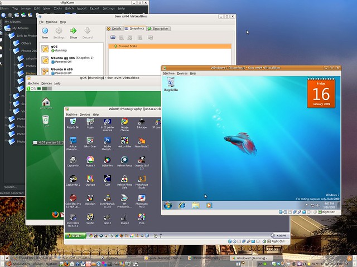Open Capture NX 2 shortcut on WinXP desktop
357x267 pixels.
(73, 181)
